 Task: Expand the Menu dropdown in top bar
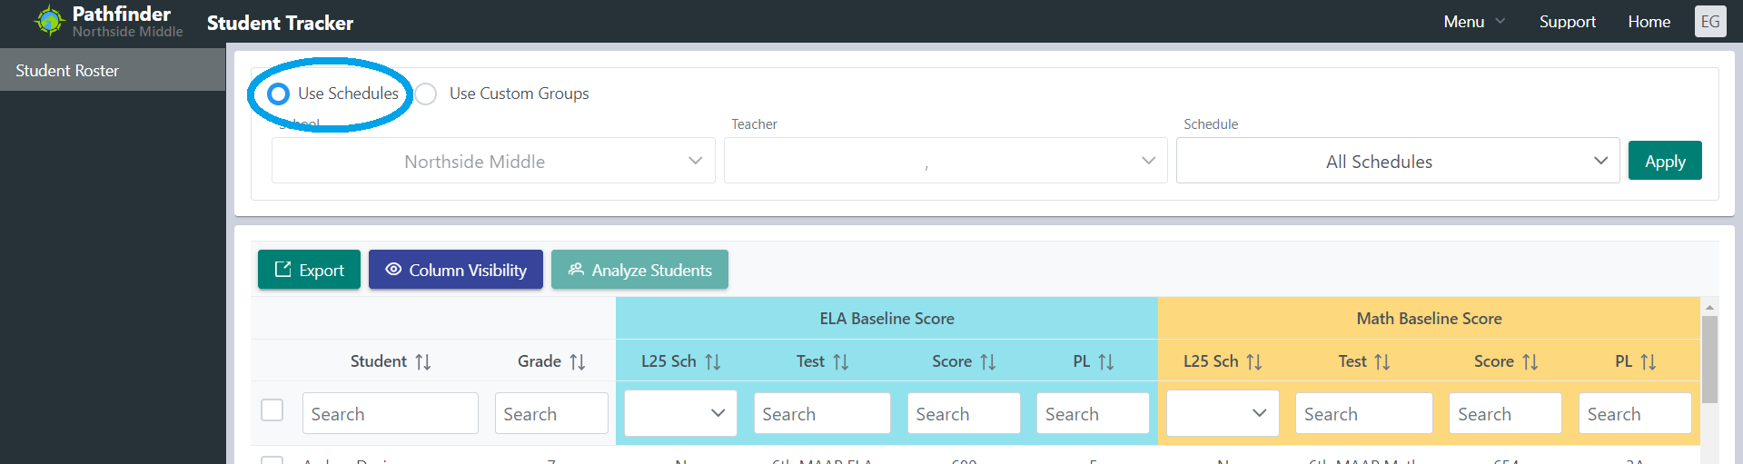[x=1474, y=22]
